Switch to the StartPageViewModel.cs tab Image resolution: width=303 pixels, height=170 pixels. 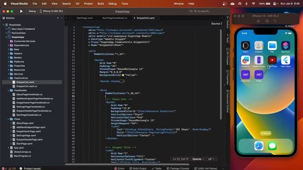click(115, 18)
